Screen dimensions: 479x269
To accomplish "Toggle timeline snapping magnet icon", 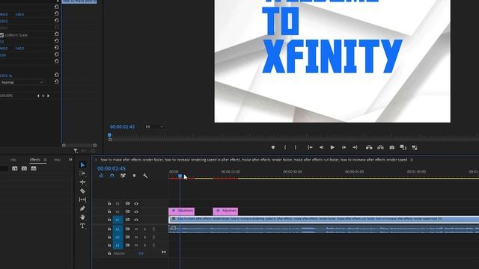I will coord(112,176).
